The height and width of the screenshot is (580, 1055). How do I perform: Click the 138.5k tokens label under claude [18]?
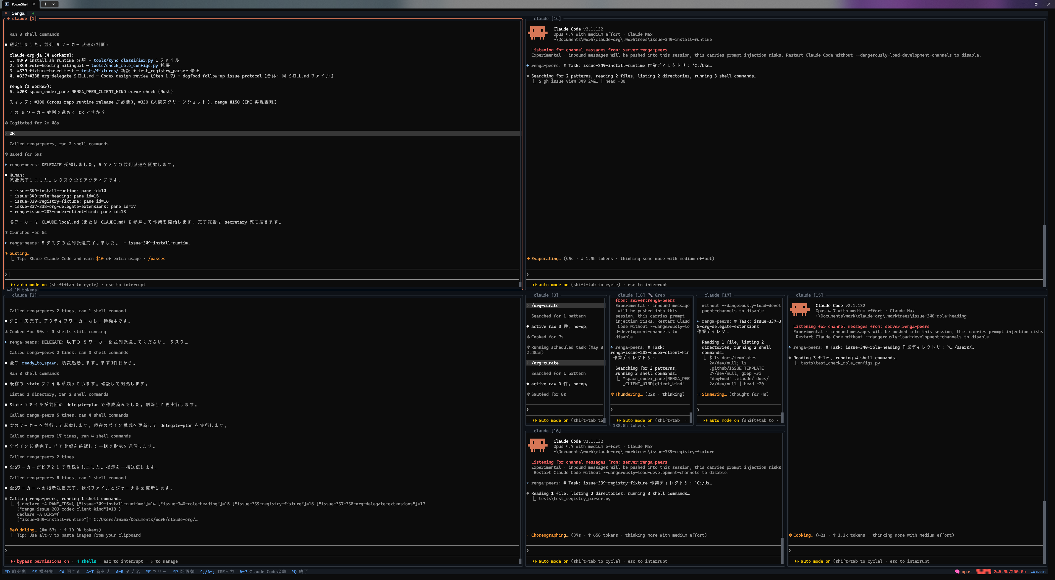tap(629, 426)
